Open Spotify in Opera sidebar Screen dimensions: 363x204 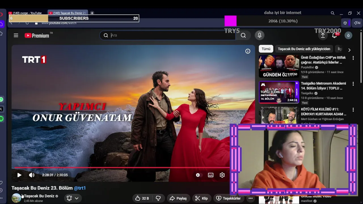(1, 119)
